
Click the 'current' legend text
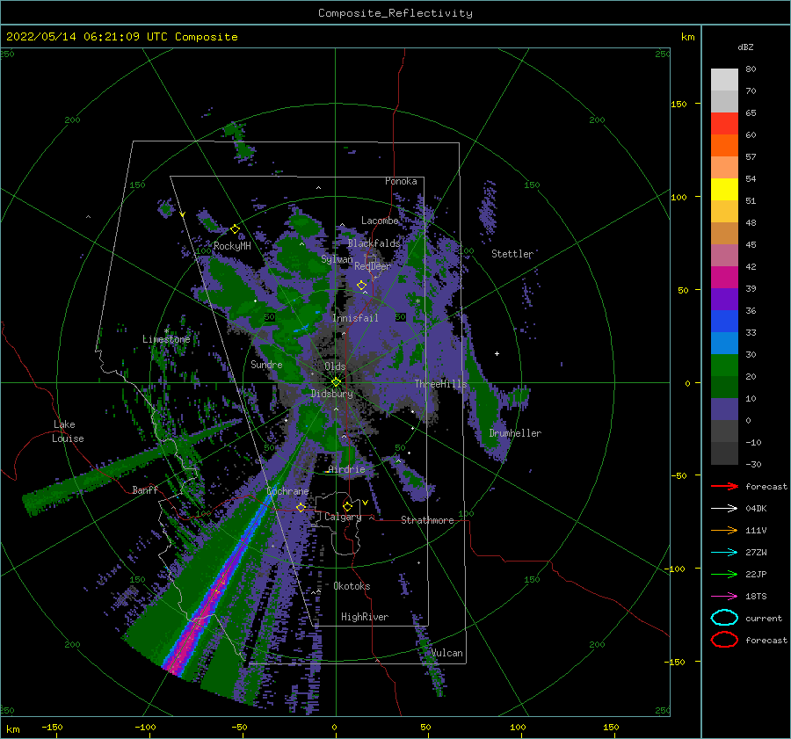click(x=764, y=618)
